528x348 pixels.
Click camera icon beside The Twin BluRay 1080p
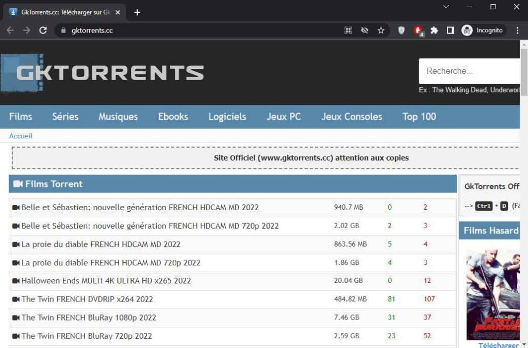(x=16, y=318)
